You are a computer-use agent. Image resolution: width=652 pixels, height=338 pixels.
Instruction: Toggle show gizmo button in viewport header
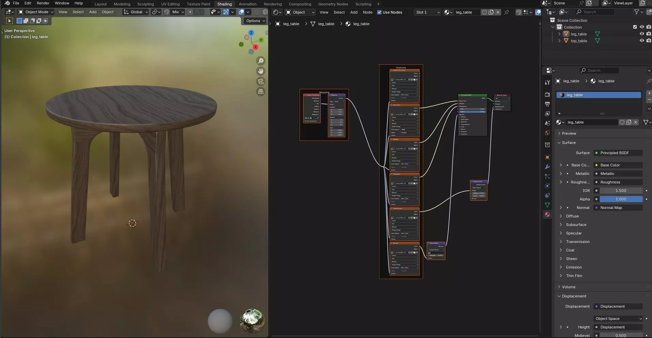(x=226, y=12)
